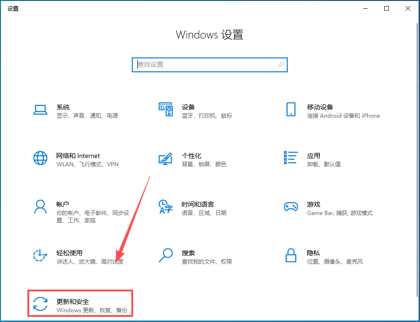Open the 个性化 paintbrush icon

coord(165,158)
